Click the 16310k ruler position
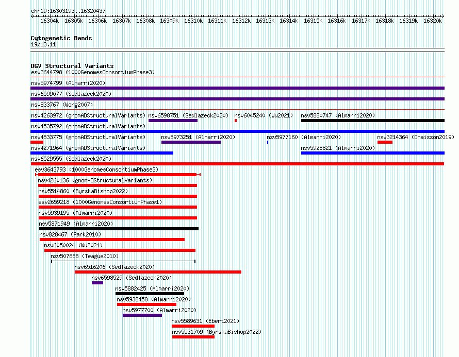 193,21
